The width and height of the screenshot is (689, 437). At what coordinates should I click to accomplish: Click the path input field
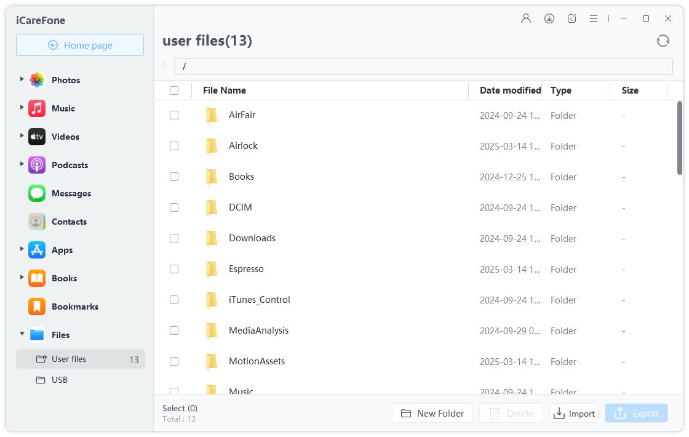click(x=424, y=66)
